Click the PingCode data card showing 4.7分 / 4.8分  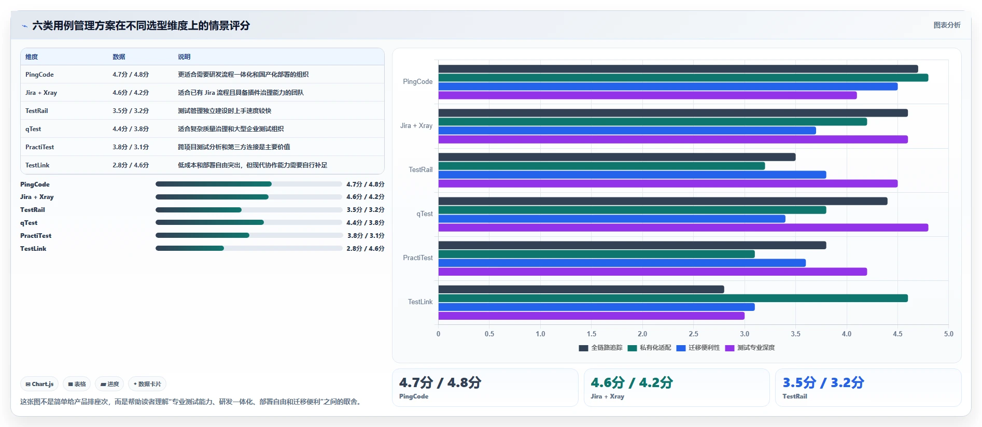coord(485,388)
